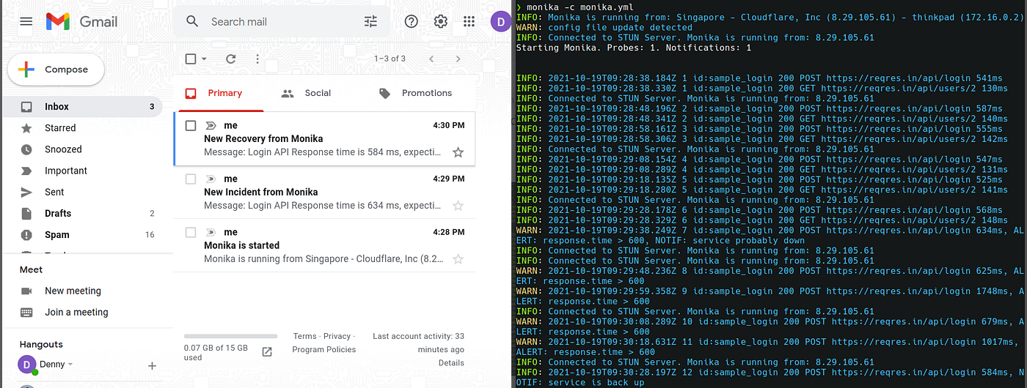Click Join a meeting link
Screen dimensions: 1027x388
(76, 312)
